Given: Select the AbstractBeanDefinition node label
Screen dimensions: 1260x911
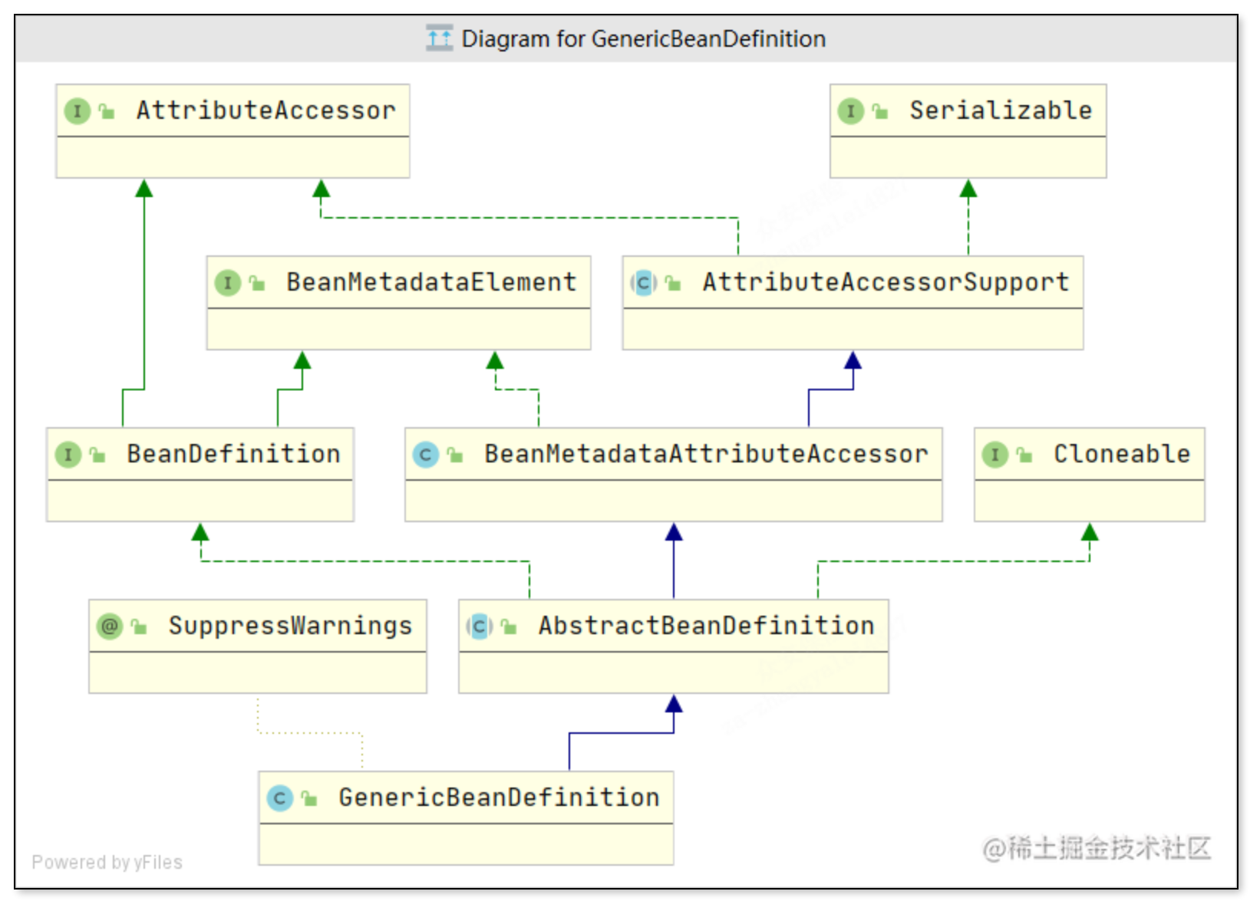Looking at the screenshot, I should [706, 626].
